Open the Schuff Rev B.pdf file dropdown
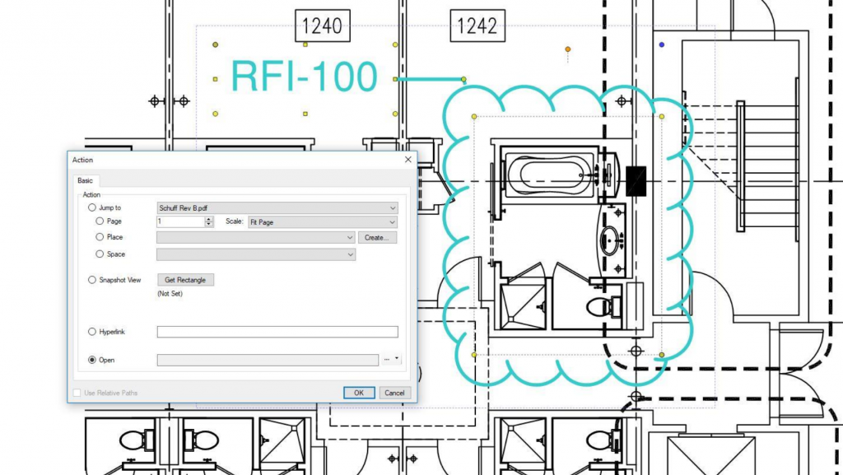Viewport: 843px width, 475px height. 277,208
